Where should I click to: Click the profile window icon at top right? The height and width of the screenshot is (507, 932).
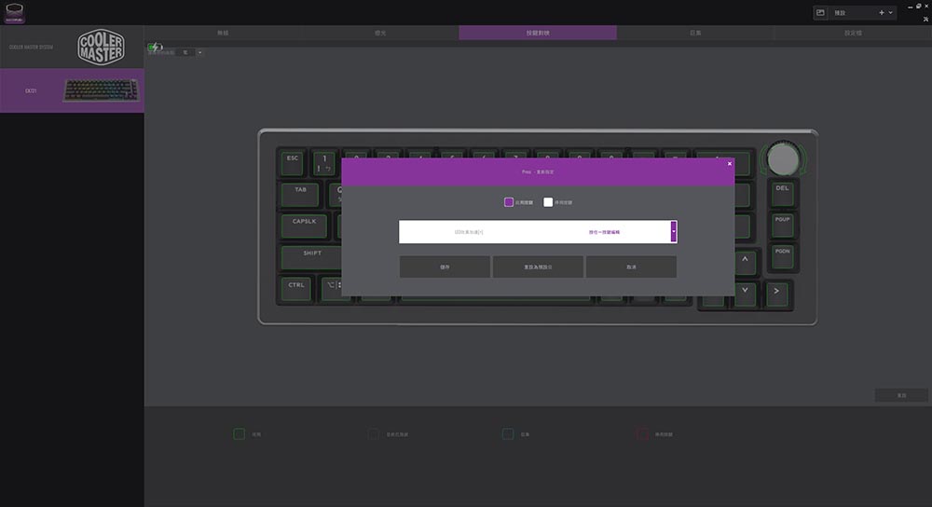tap(820, 12)
